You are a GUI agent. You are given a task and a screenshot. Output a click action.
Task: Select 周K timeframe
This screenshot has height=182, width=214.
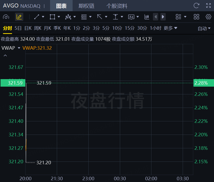tap(38, 28)
